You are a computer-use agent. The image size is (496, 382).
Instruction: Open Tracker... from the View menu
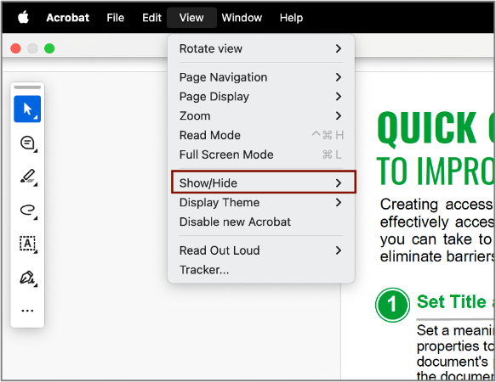[x=261, y=270]
